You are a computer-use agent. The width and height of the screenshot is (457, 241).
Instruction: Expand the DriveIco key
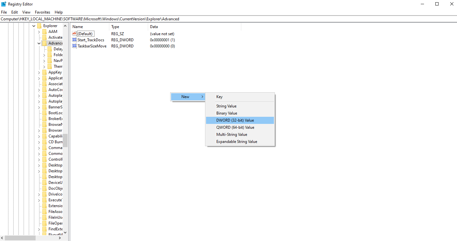[x=39, y=194]
